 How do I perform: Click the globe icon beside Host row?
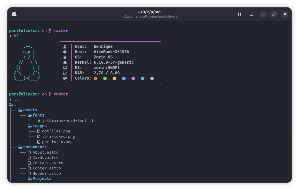(65, 52)
